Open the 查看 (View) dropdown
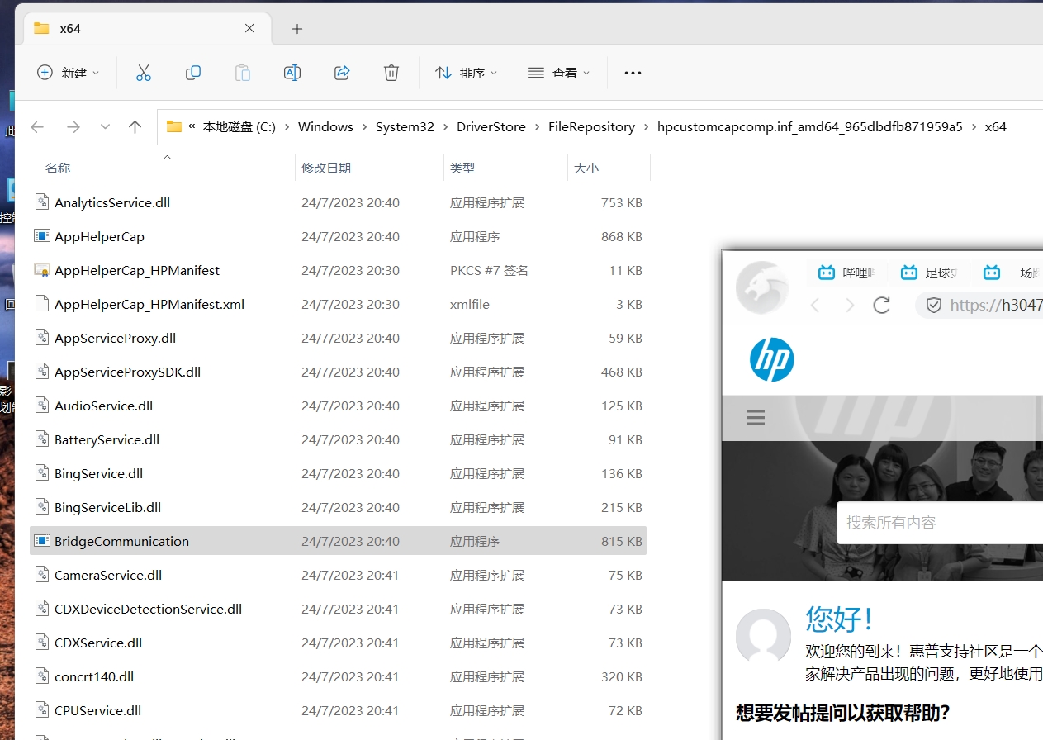This screenshot has height=740, width=1043. [x=559, y=73]
